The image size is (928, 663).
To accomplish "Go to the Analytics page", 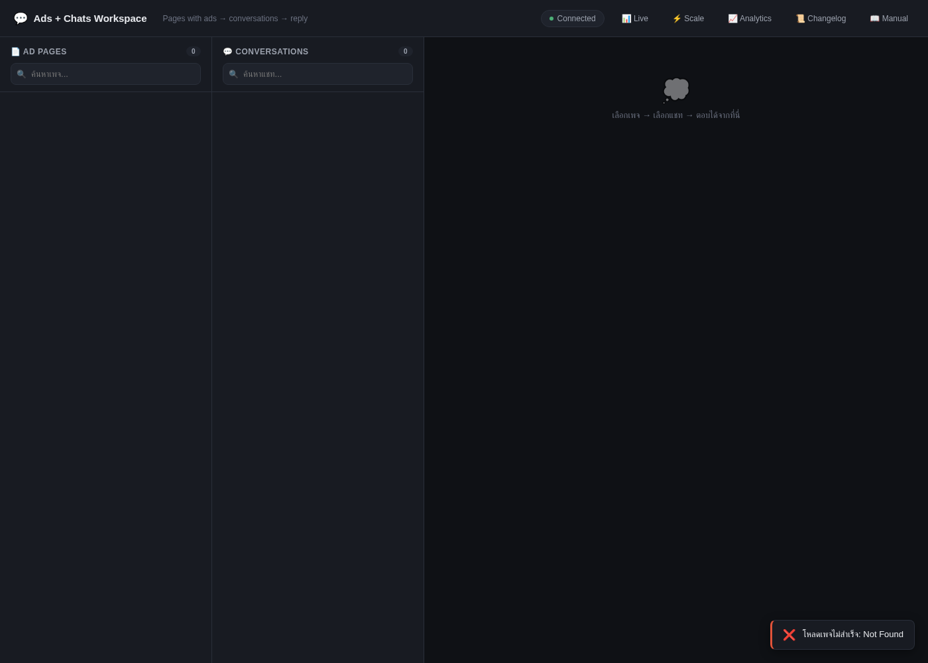I will click(x=750, y=19).
